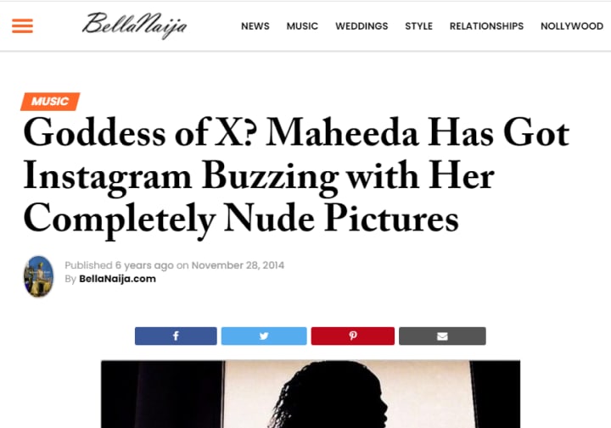The image size is (611, 428).
Task: Open the article silhouette image
Action: click(x=311, y=394)
